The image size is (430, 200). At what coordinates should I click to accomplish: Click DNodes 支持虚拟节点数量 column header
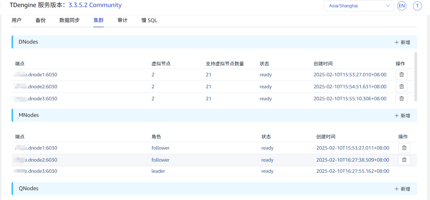click(225, 64)
